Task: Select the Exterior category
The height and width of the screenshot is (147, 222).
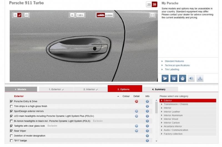Action: (x=188, y=101)
